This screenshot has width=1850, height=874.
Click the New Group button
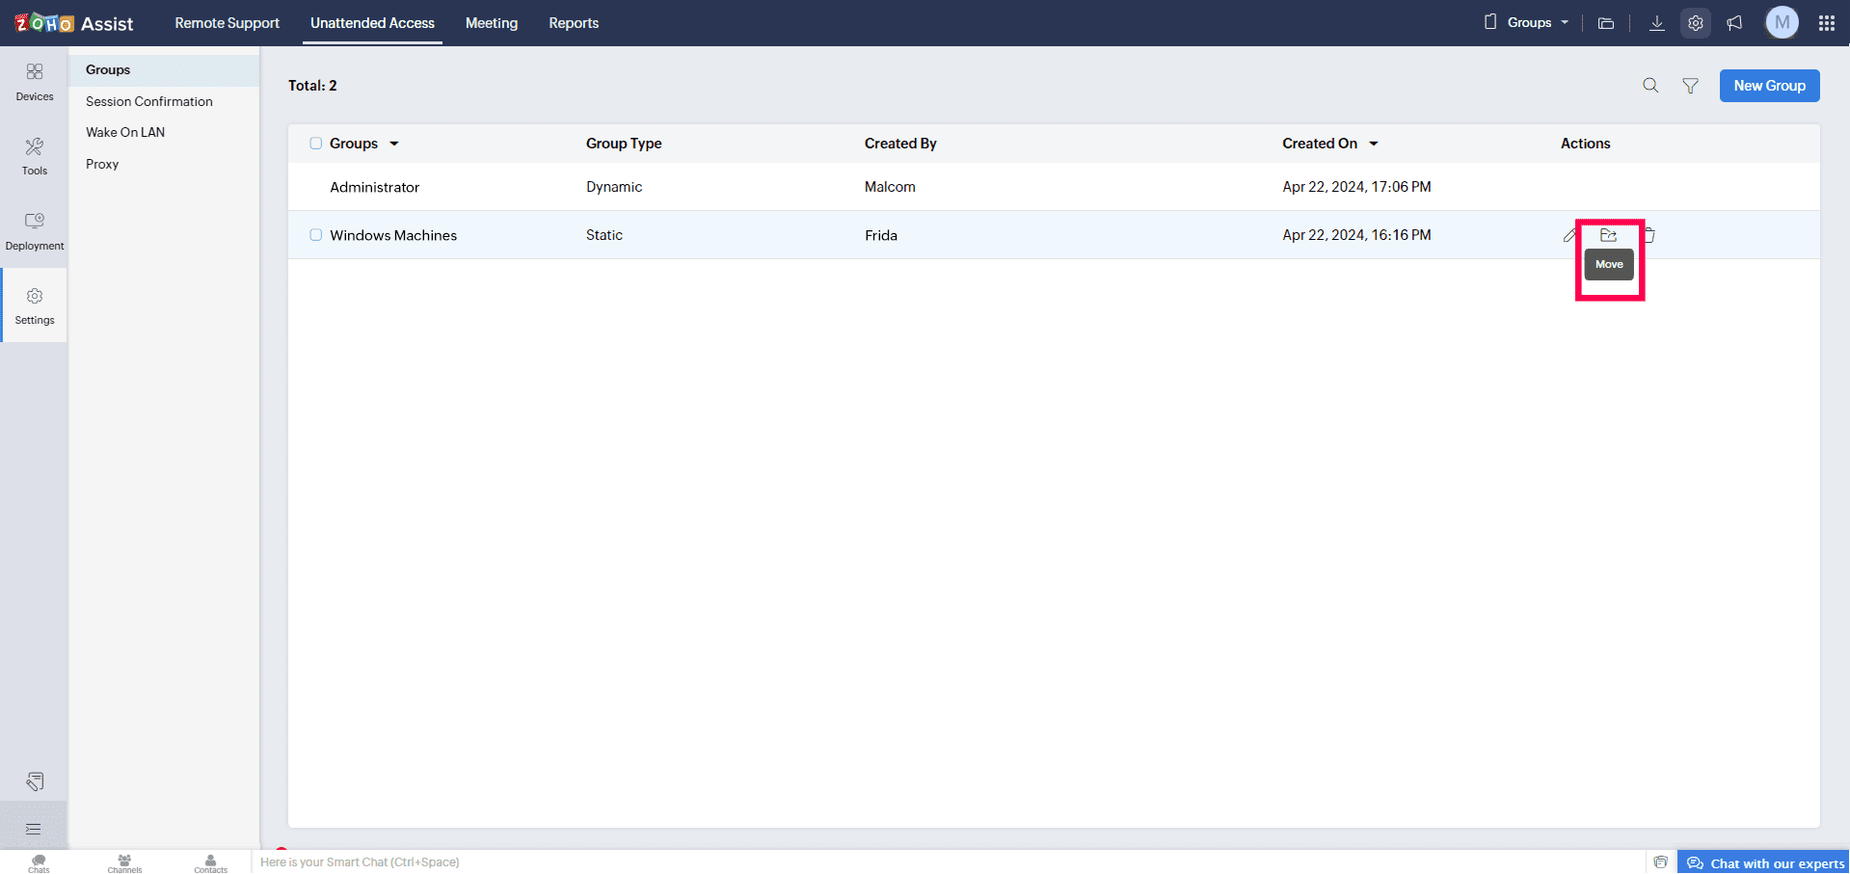(x=1769, y=86)
